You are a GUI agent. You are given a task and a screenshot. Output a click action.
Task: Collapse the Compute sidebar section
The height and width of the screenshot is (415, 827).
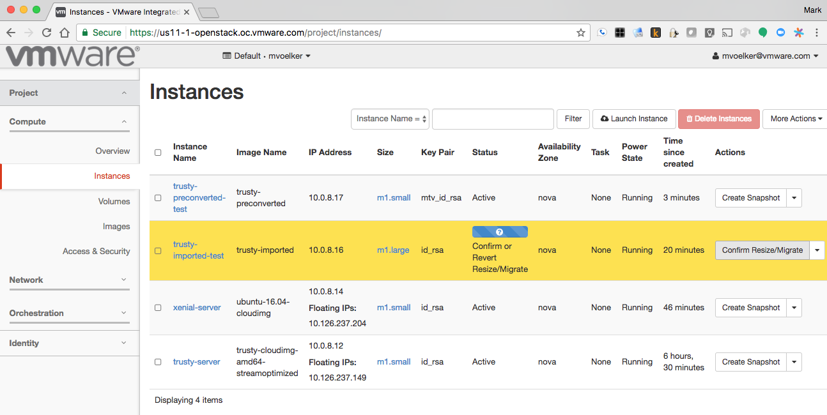tap(70, 122)
